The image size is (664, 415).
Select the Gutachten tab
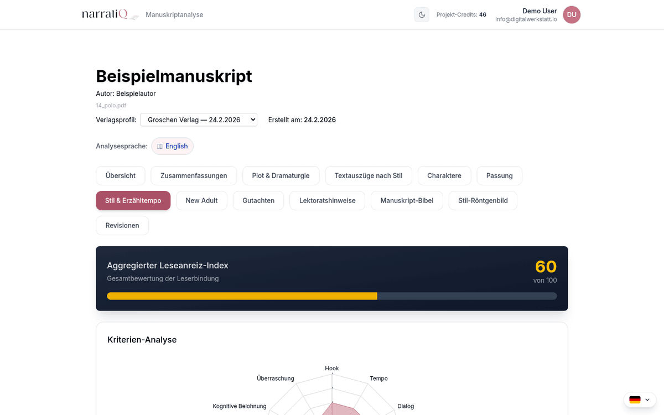click(x=258, y=200)
